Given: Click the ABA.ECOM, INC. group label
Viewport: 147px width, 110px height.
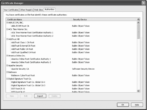Looking at the screenshot, I should pos(16,23).
